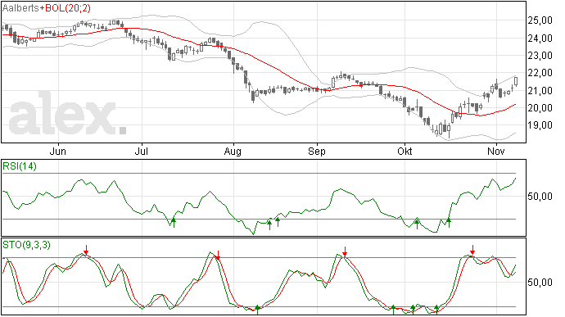The width and height of the screenshot is (565, 317).
Task: Click the 25,00 price axis value
Action: (x=540, y=20)
